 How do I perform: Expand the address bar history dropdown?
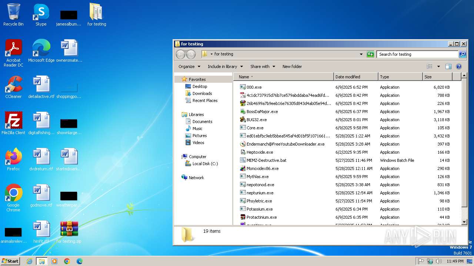(361, 54)
